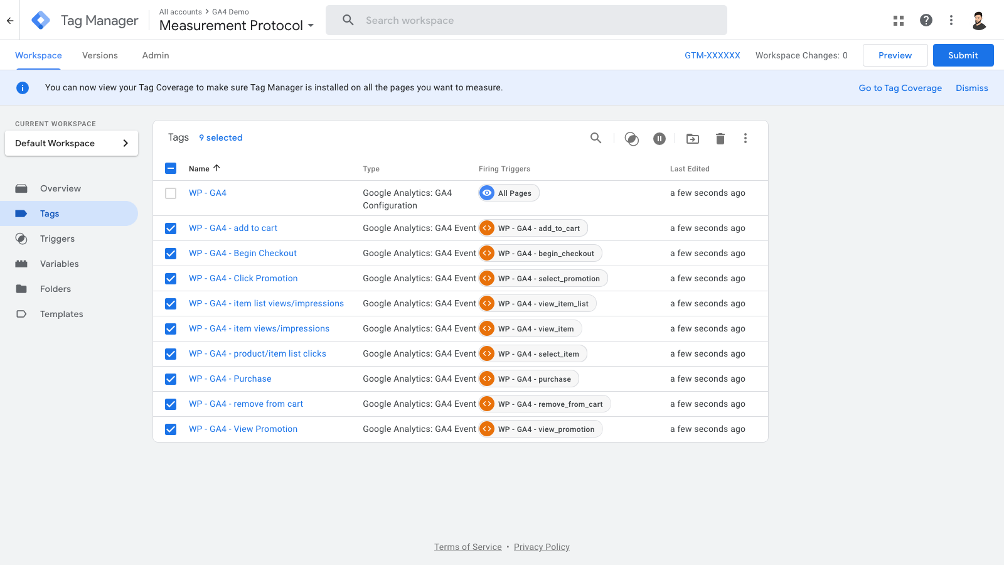Screen dimensions: 1004x565
Task: Click the Overview briefcase icon
Action: pos(21,188)
